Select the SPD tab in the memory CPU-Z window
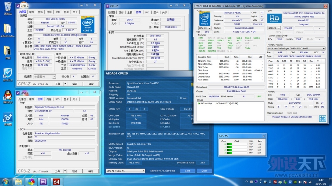This screenshot has width=332, height=186. point(147,13)
